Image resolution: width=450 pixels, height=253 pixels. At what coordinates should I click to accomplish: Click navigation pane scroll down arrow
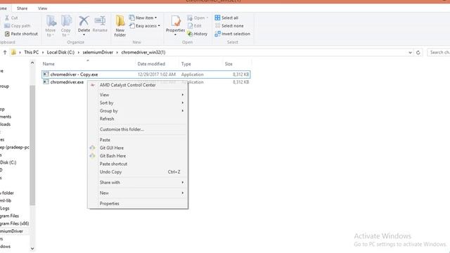[x=32, y=248]
